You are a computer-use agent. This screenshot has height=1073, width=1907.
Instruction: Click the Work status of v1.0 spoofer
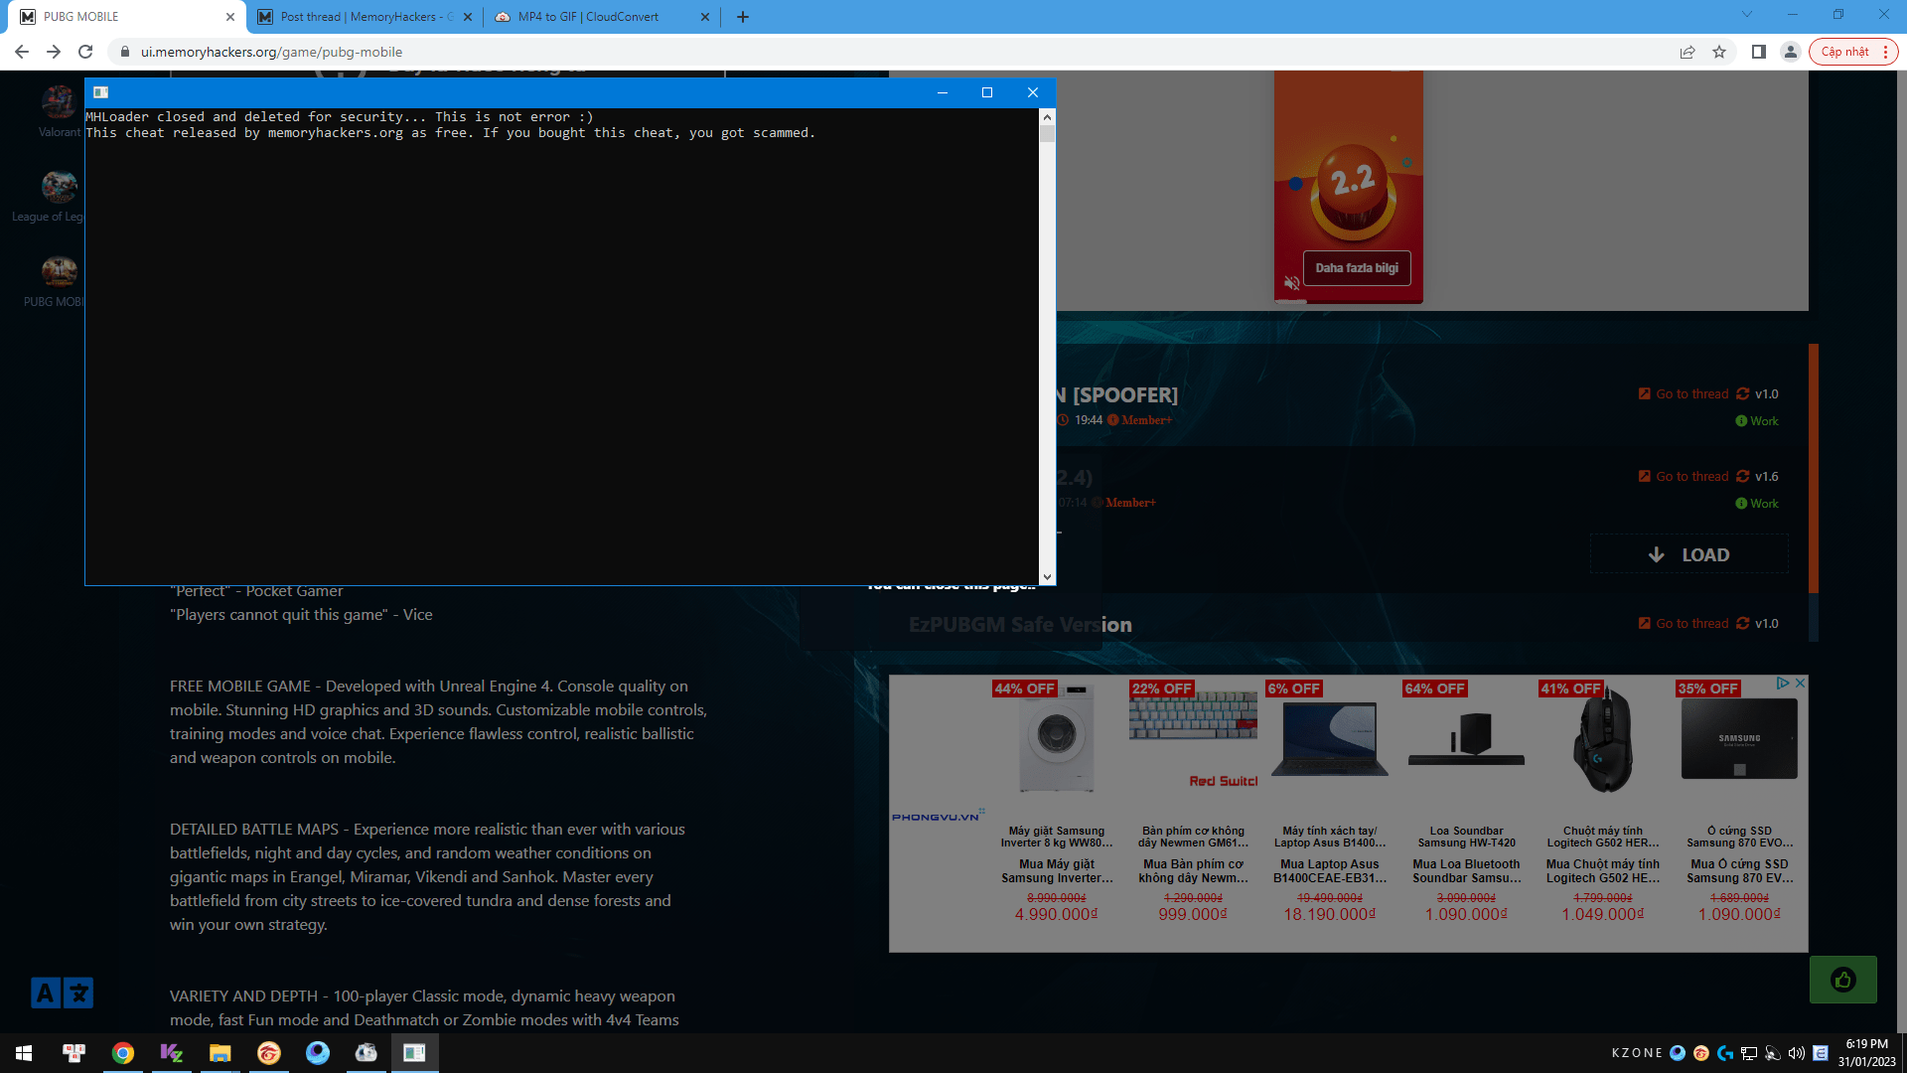(x=1757, y=421)
